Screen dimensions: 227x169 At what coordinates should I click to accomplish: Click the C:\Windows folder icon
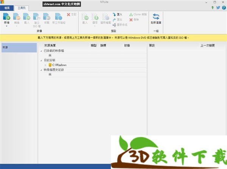pyautogui.click(x=50, y=65)
